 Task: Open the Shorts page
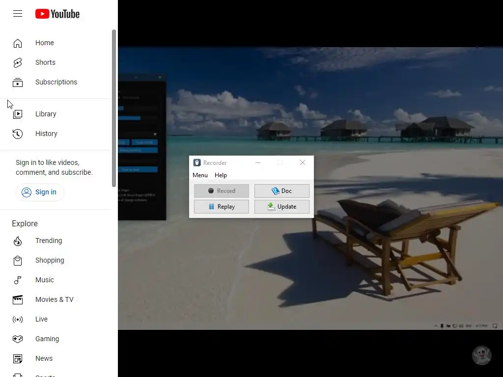click(x=45, y=62)
